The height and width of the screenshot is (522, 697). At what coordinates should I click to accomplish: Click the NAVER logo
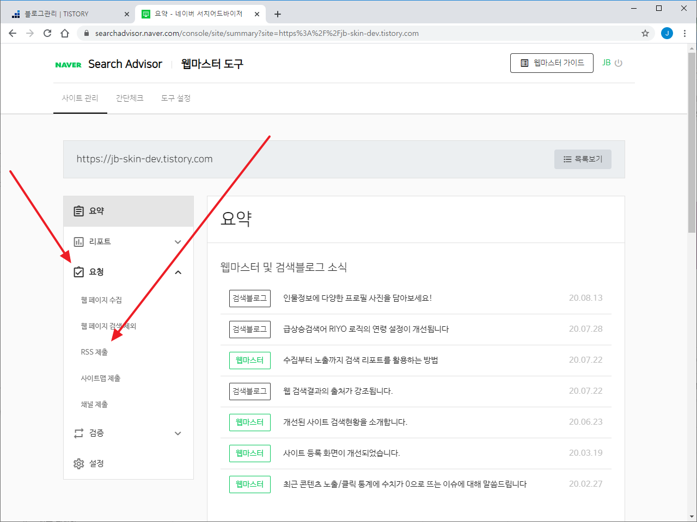click(68, 65)
